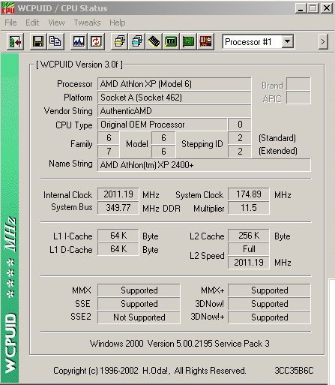Click the memory module chip icon
This screenshot has width=335, height=385.
[x=154, y=41]
